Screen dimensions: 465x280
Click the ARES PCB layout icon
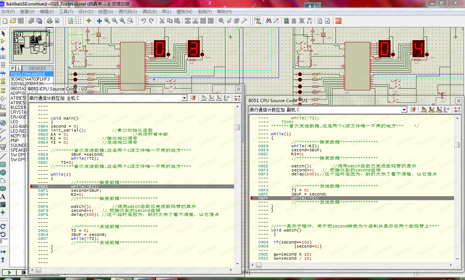338,21
